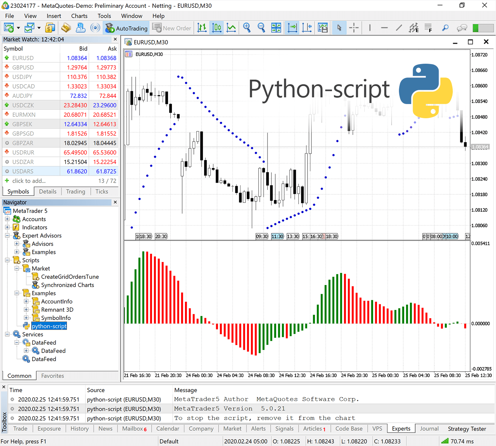Select the python-script item in Navigator
Image resolution: width=496 pixels, height=446 pixels.
tap(49, 326)
